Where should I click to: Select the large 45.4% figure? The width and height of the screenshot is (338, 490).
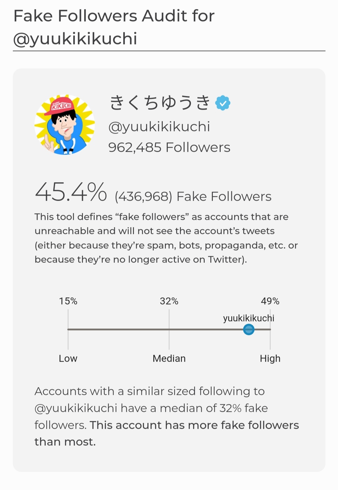(71, 192)
